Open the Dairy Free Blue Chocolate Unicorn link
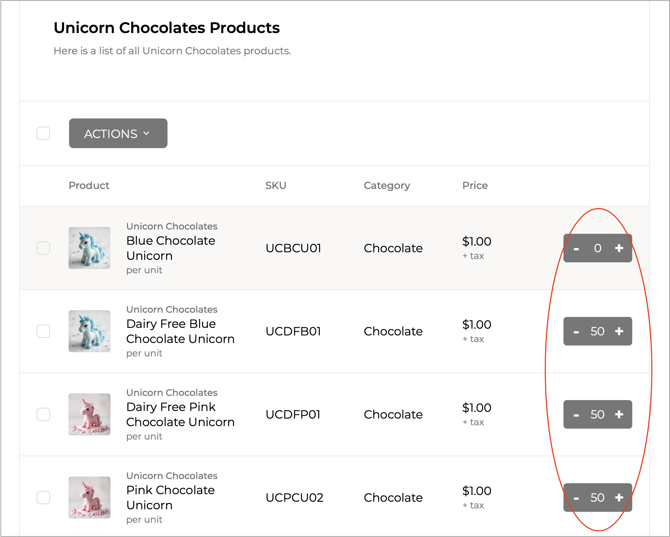Viewport: 670px width, 537px height. (x=180, y=331)
